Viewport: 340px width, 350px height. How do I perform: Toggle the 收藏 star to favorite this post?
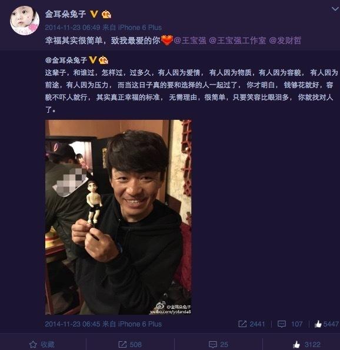(42, 344)
